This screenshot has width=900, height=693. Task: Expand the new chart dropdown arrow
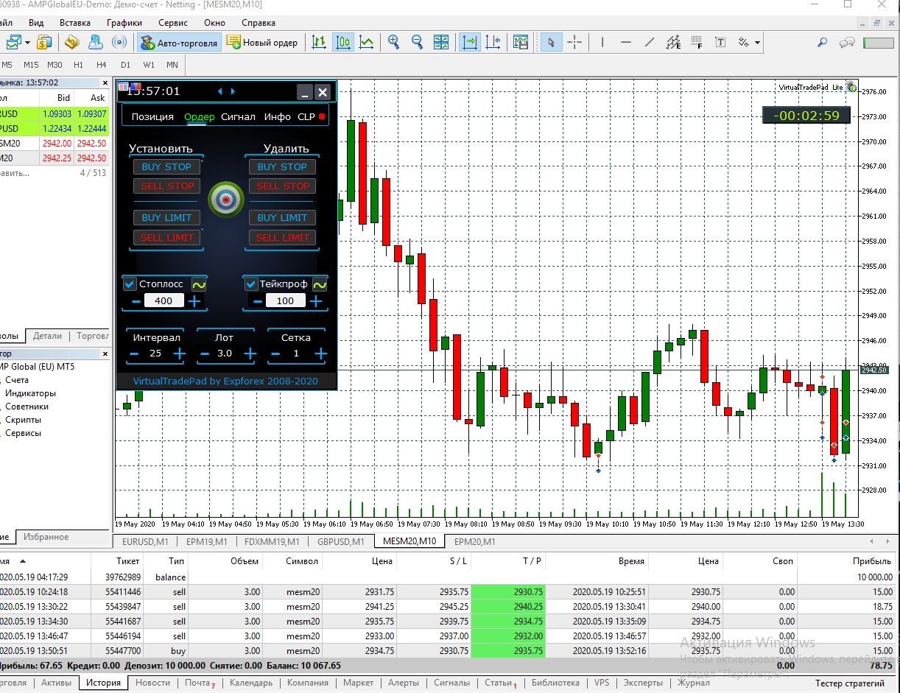coord(27,42)
